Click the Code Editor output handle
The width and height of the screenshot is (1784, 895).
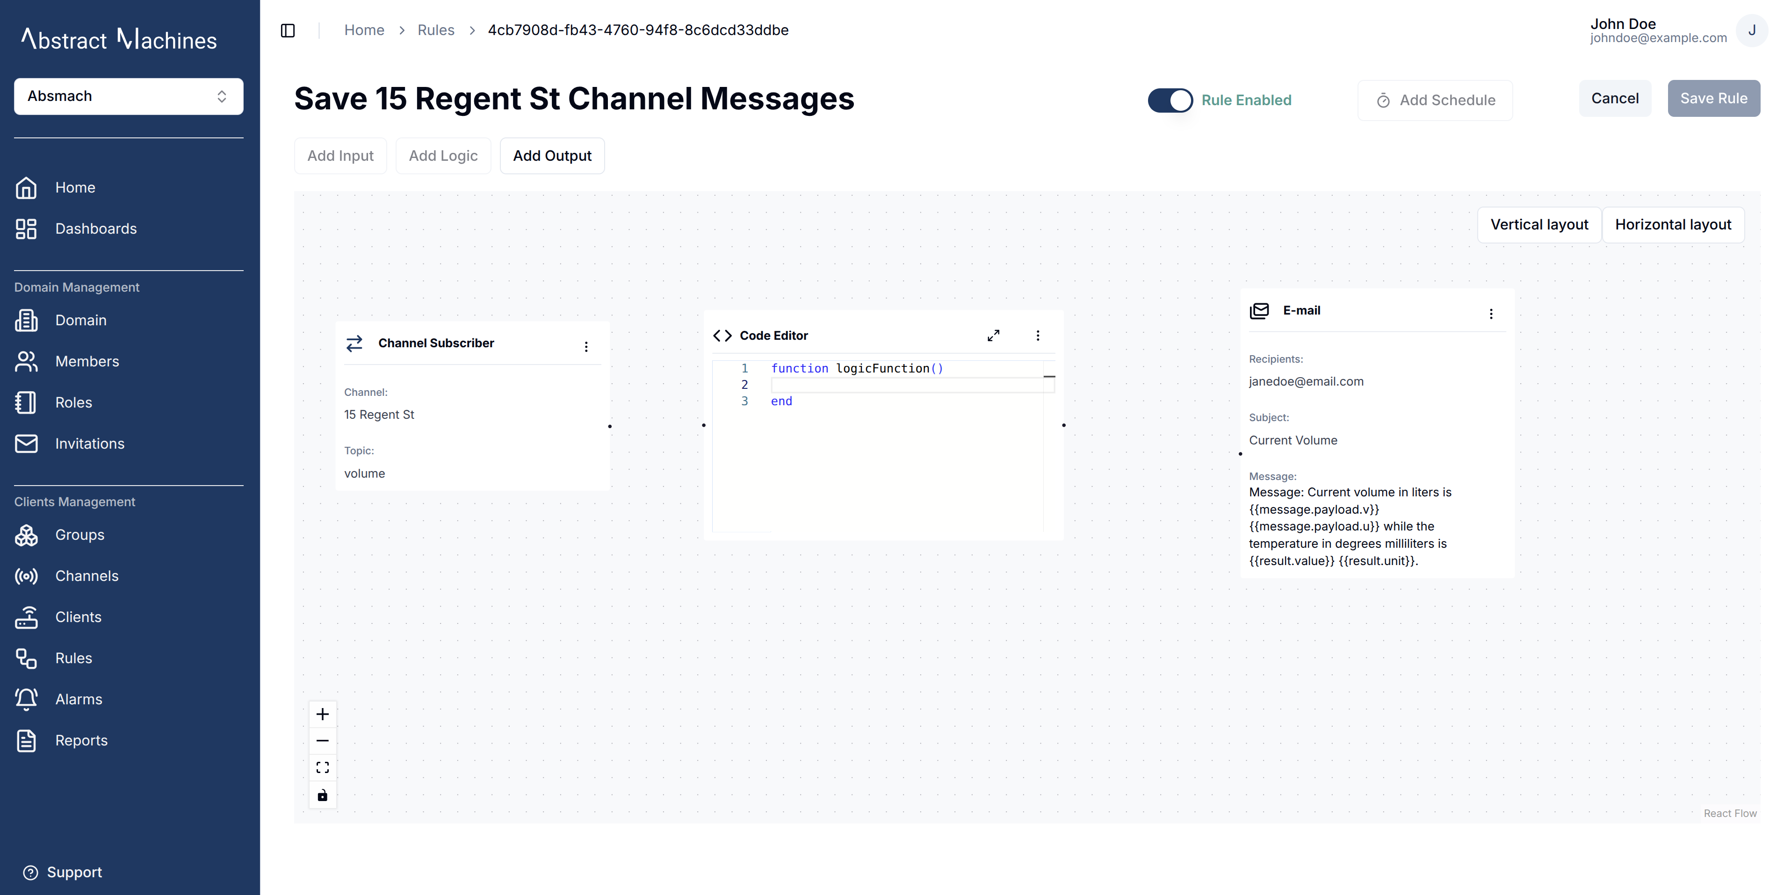click(1064, 425)
